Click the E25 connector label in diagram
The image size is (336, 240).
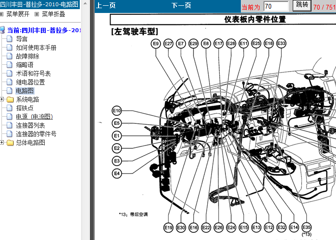click(256, 44)
